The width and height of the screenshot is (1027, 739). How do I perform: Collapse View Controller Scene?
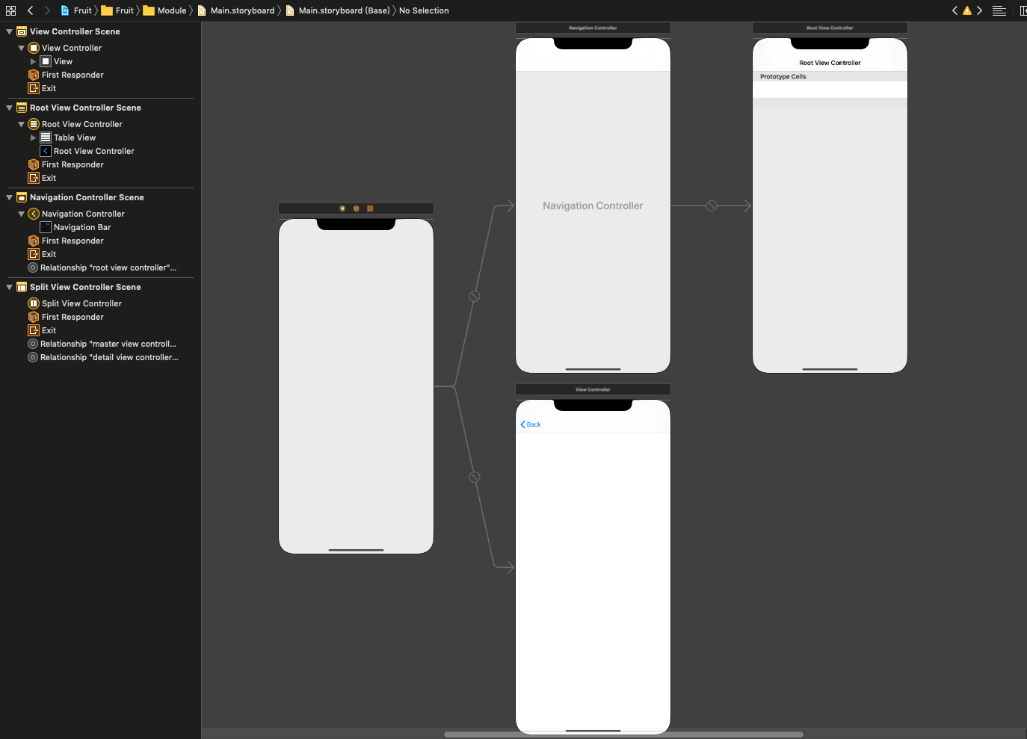(x=9, y=31)
